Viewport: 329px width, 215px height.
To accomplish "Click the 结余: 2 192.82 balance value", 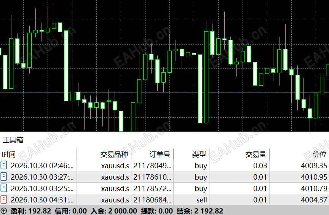I will pyautogui.click(x=200, y=211).
